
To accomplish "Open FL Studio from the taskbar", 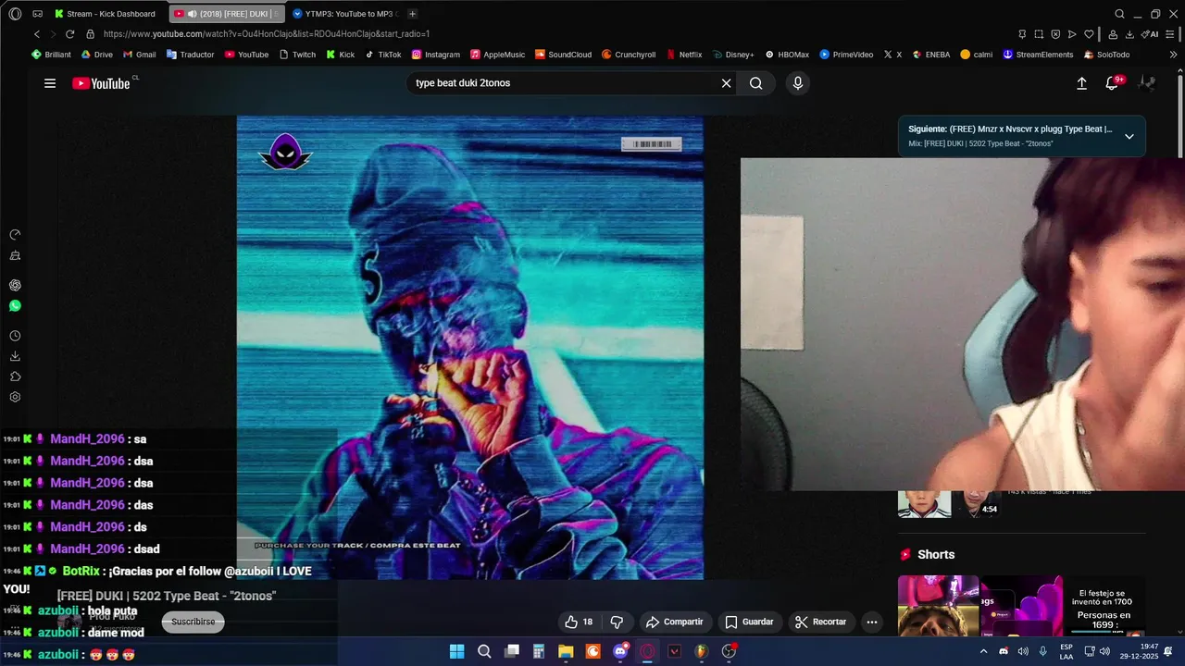I will pyautogui.click(x=701, y=651).
